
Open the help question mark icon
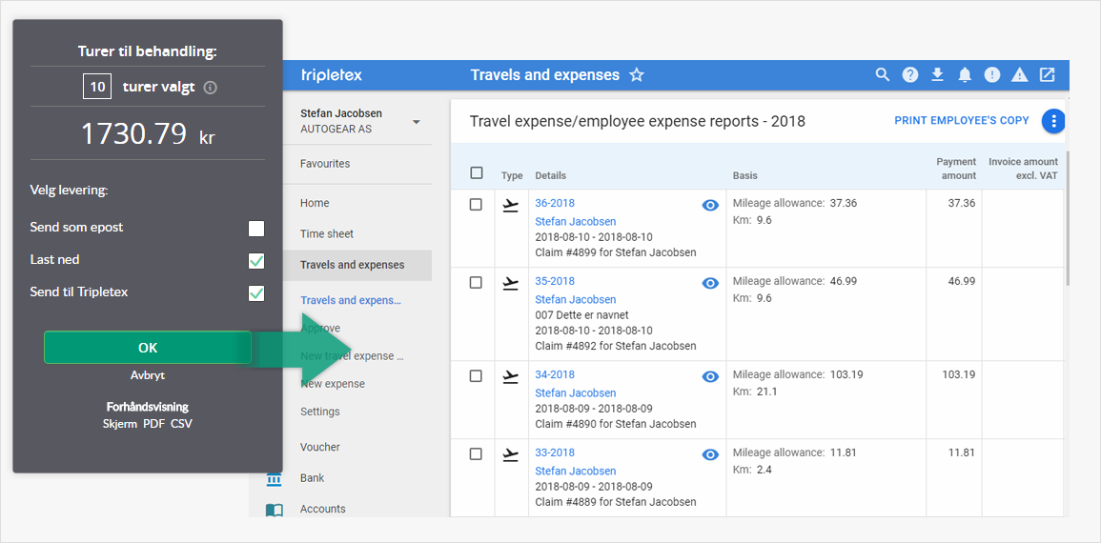(x=910, y=75)
